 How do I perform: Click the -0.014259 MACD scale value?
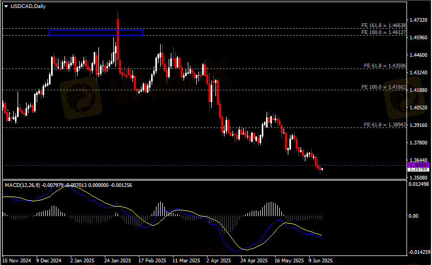coord(419,252)
